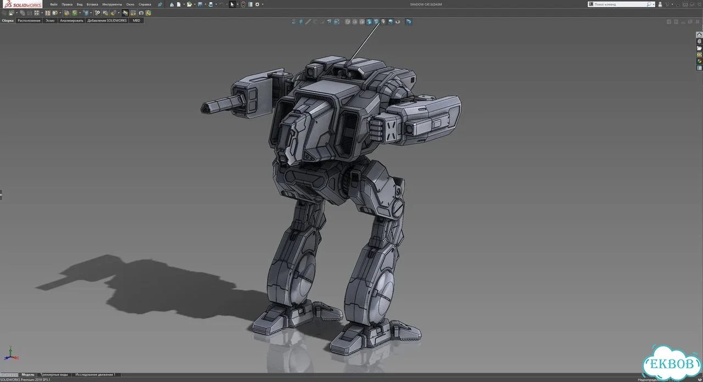
Task: Select the Исследование движения 1 tab
Action: click(95, 374)
